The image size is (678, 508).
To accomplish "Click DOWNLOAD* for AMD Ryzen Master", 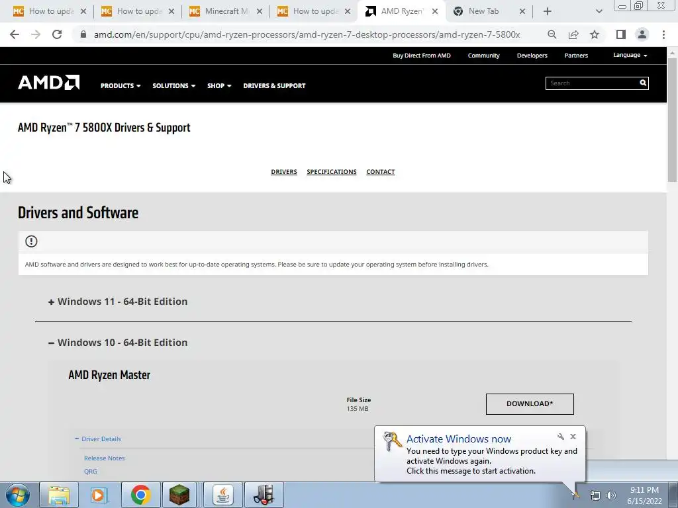I will pos(530,404).
